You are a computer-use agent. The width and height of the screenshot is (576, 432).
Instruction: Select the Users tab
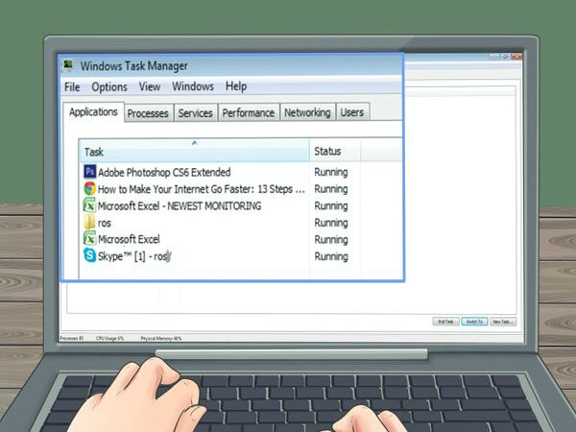[x=352, y=113]
